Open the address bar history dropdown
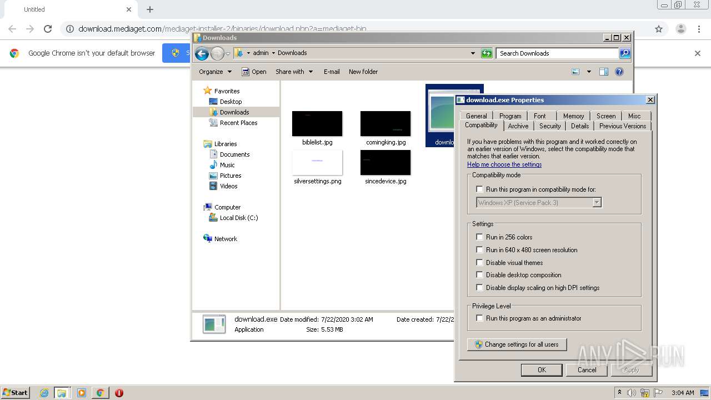The image size is (711, 400). click(x=473, y=53)
